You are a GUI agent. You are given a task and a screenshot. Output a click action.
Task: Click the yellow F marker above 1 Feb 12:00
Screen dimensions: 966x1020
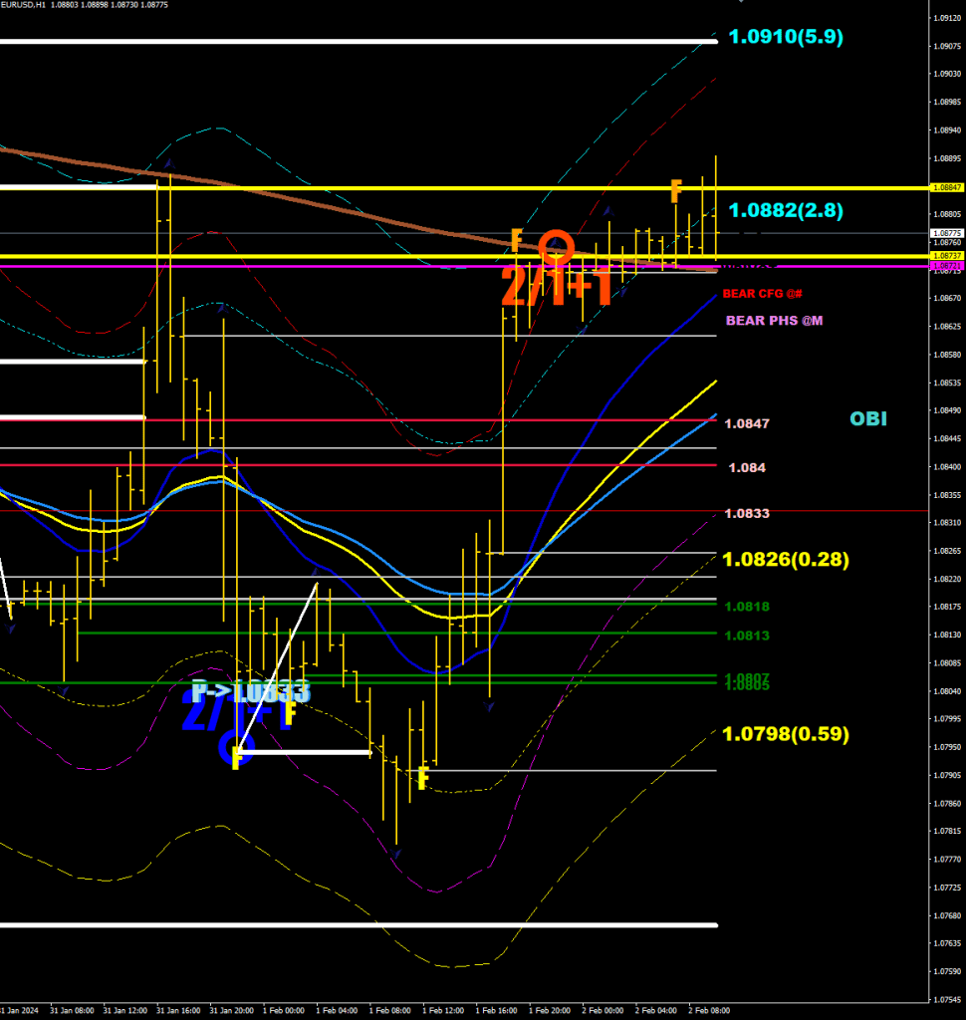click(423, 776)
